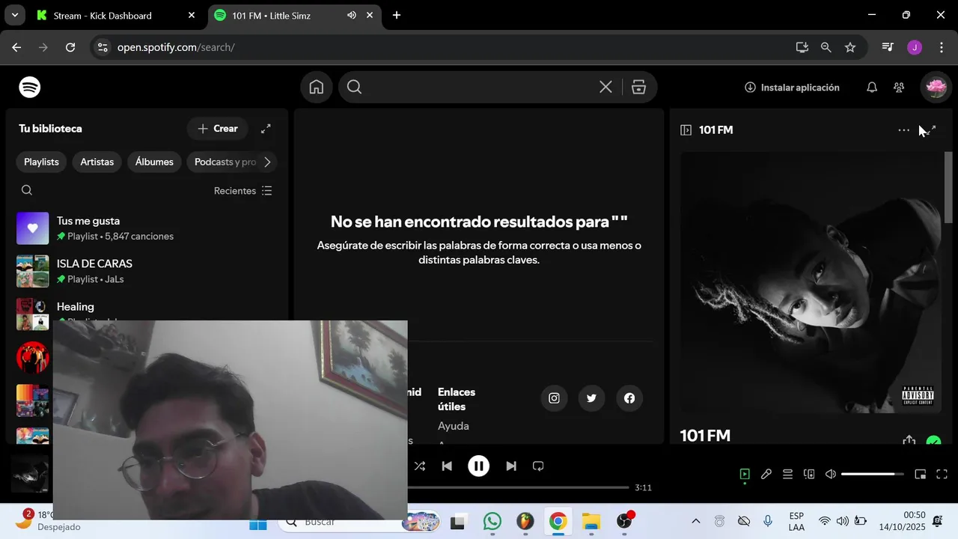958x539 pixels.
Task: Open the notifications bell
Action: click(x=872, y=88)
